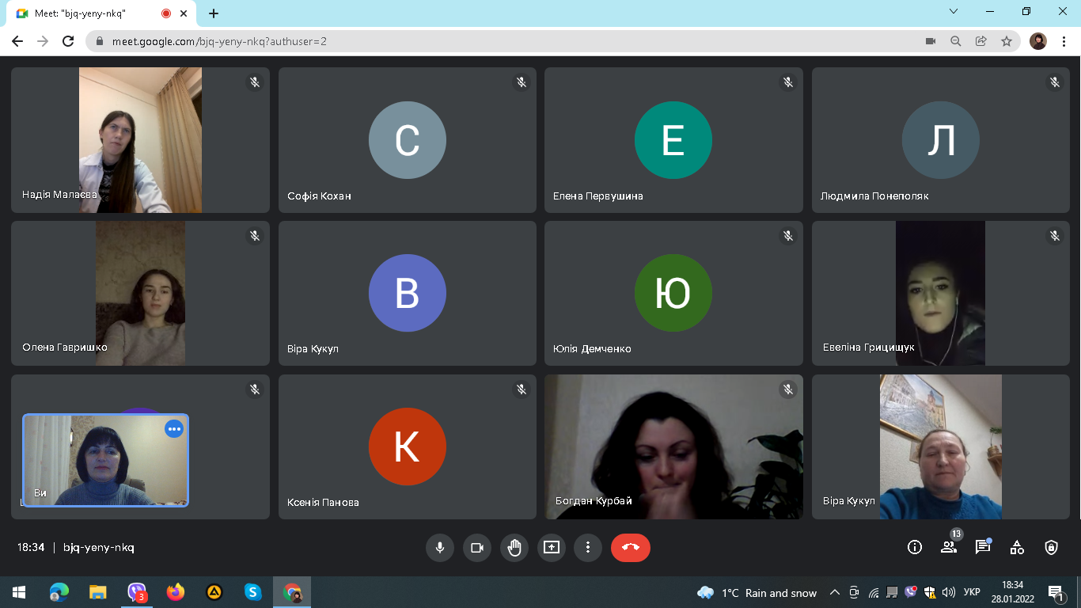Reload the page
Viewport: 1081px width, 608px height.
[x=68, y=41]
